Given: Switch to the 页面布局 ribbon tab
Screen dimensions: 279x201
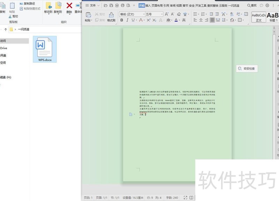Looking at the screenshot, I should (x=157, y=6).
